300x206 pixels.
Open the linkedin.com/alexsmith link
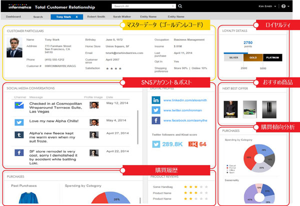pos(185,100)
